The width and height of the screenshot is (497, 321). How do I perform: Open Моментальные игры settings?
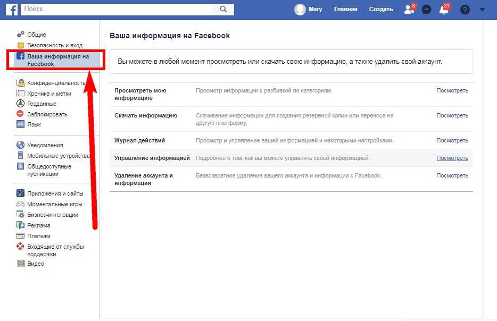tap(54, 204)
